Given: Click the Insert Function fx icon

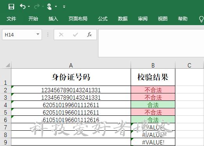Looking at the screenshot, I should click(x=89, y=35).
